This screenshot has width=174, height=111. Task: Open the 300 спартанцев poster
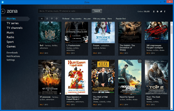[157, 32]
